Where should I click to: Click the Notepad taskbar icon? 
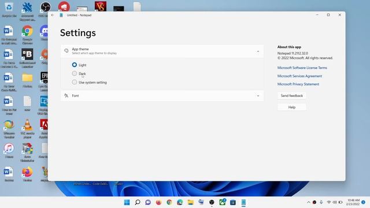tap(243, 202)
